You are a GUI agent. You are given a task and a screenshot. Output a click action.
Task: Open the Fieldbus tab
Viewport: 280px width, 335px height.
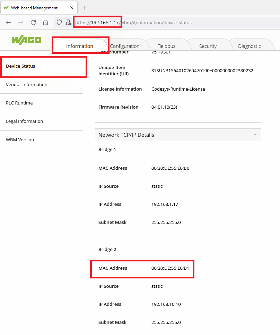tap(166, 46)
